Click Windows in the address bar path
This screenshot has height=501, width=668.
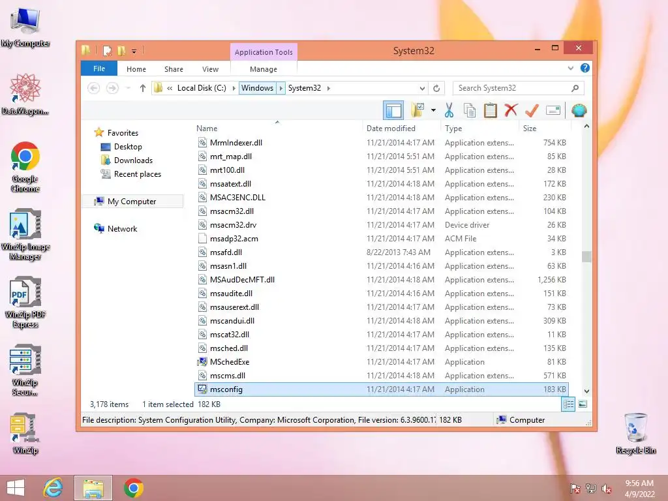257,88
